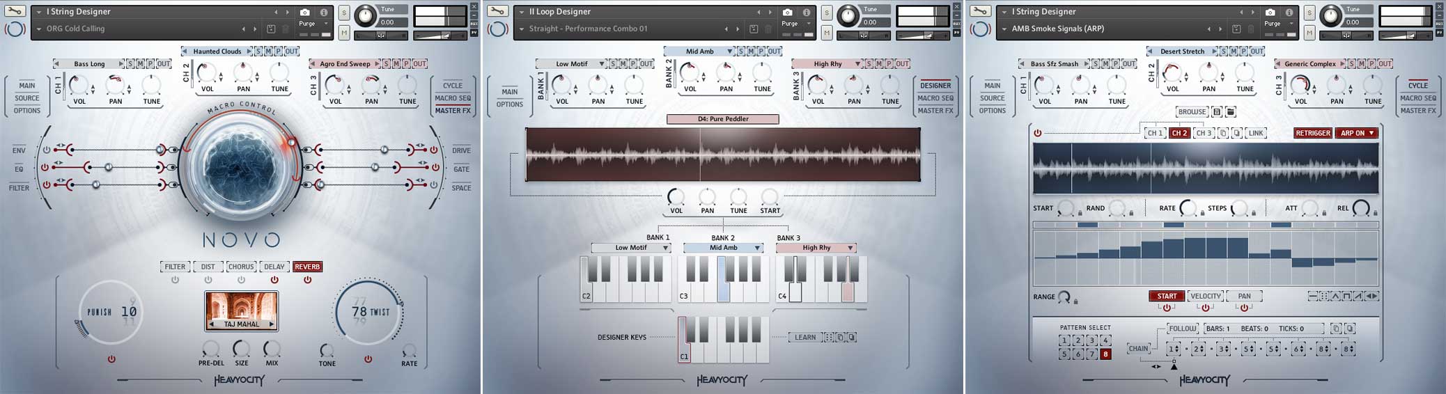The image size is (1446, 394).
Task: Click triangle shape icon in sequencer tools
Action: [x=1336, y=296]
